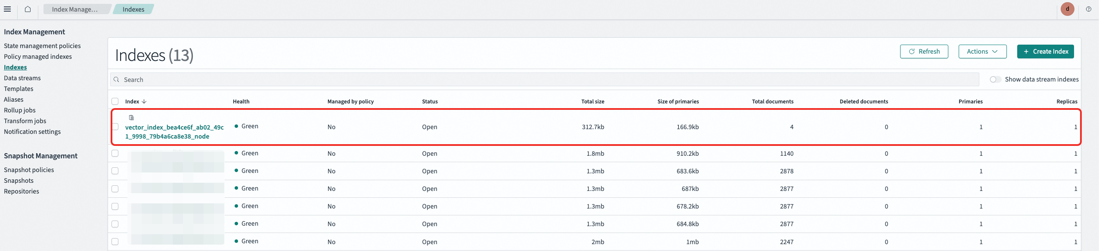Screen dimensions: 1099x251
Task: Open user avatar menu "d"
Action: point(1068,9)
